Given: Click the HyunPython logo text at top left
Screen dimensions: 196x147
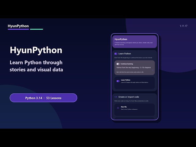Looking at the screenshot, I should 18,26.
